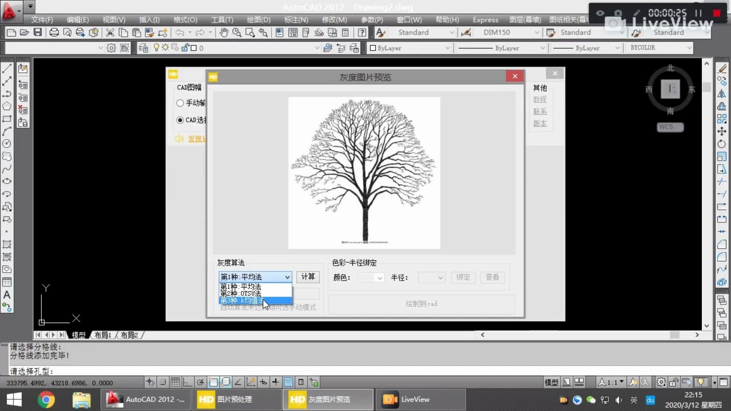Viewport: 731px width, 411px height.
Task: Open the ByLayer color control dropdown
Action: click(448, 48)
